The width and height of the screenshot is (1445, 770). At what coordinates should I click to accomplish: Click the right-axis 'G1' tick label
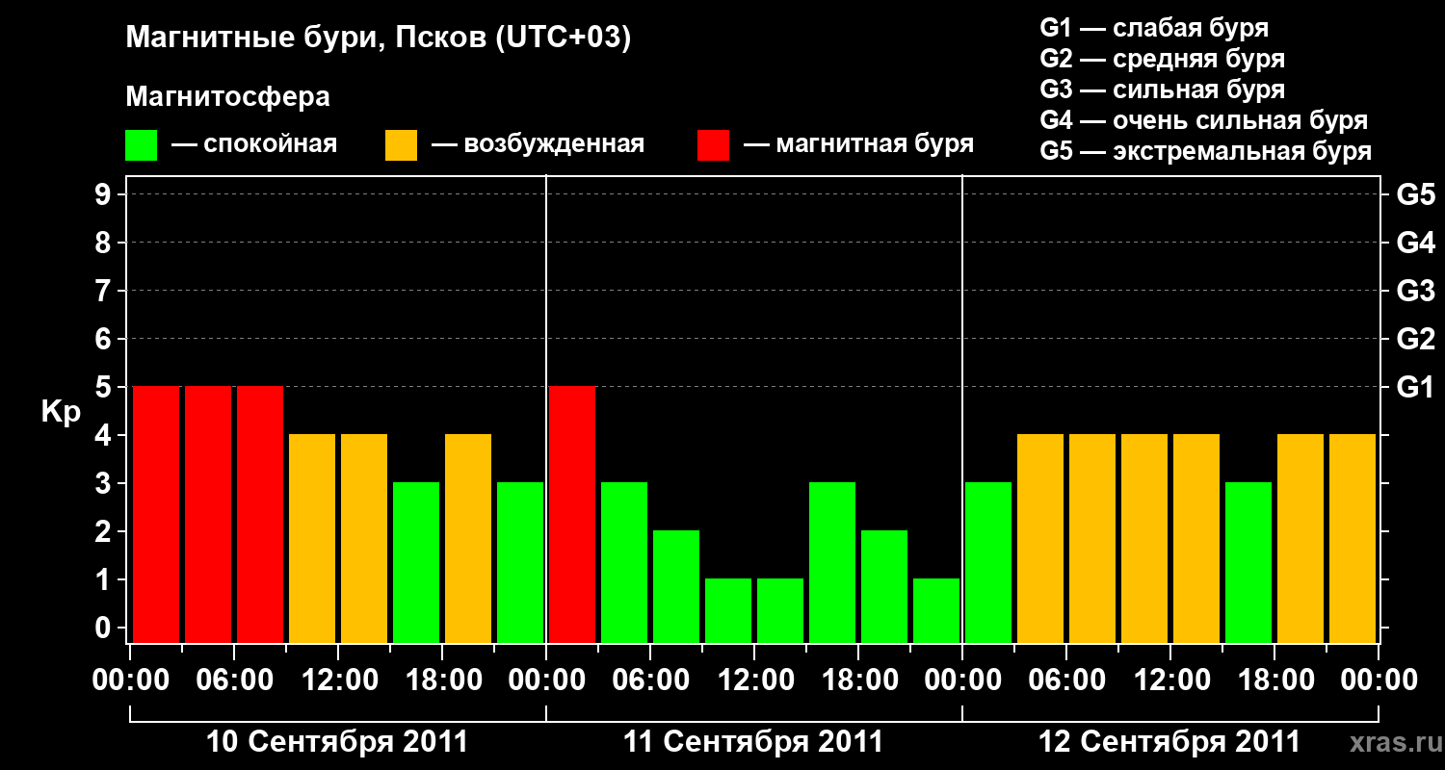coord(1416,388)
